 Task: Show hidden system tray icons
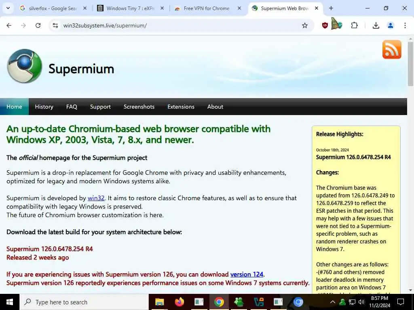(333, 302)
